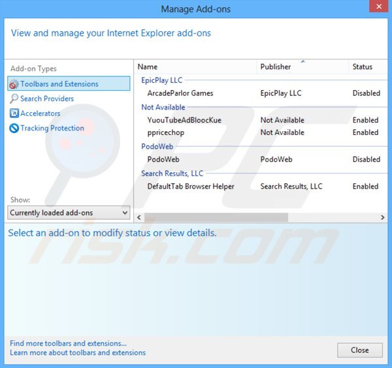Open Find more toolbars and extensions link

(x=68, y=344)
